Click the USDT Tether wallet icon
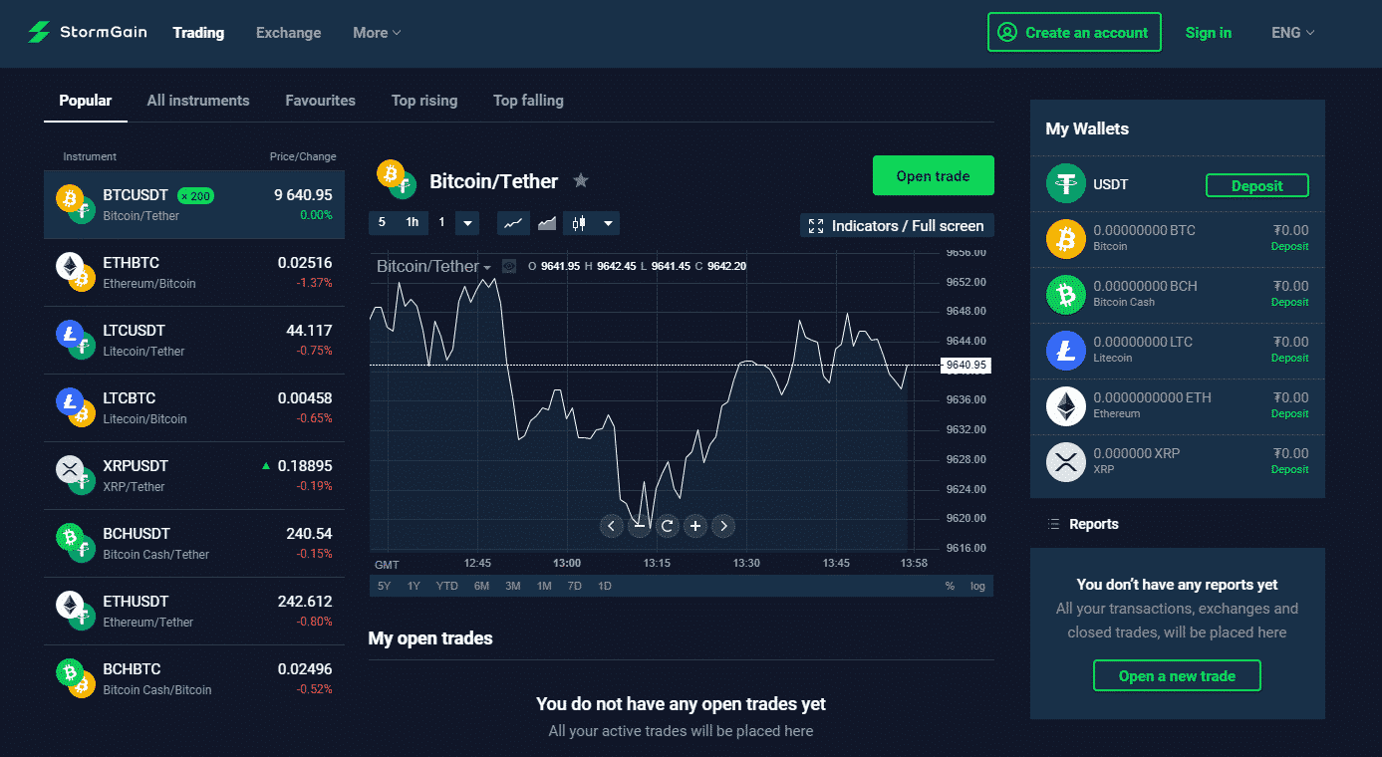 pyautogui.click(x=1065, y=183)
